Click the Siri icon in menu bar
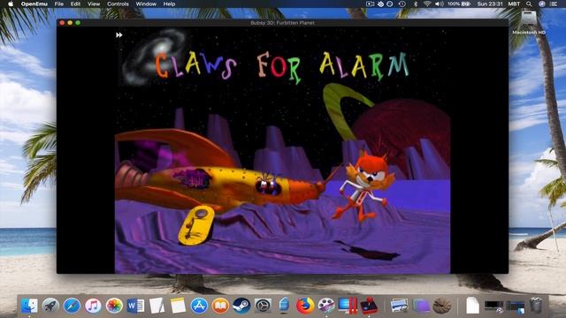Image resolution: width=566 pixels, height=318 pixels. pos(541,4)
